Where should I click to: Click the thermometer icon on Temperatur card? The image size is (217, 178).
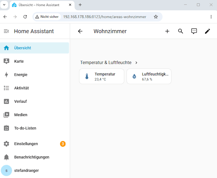[87, 77]
